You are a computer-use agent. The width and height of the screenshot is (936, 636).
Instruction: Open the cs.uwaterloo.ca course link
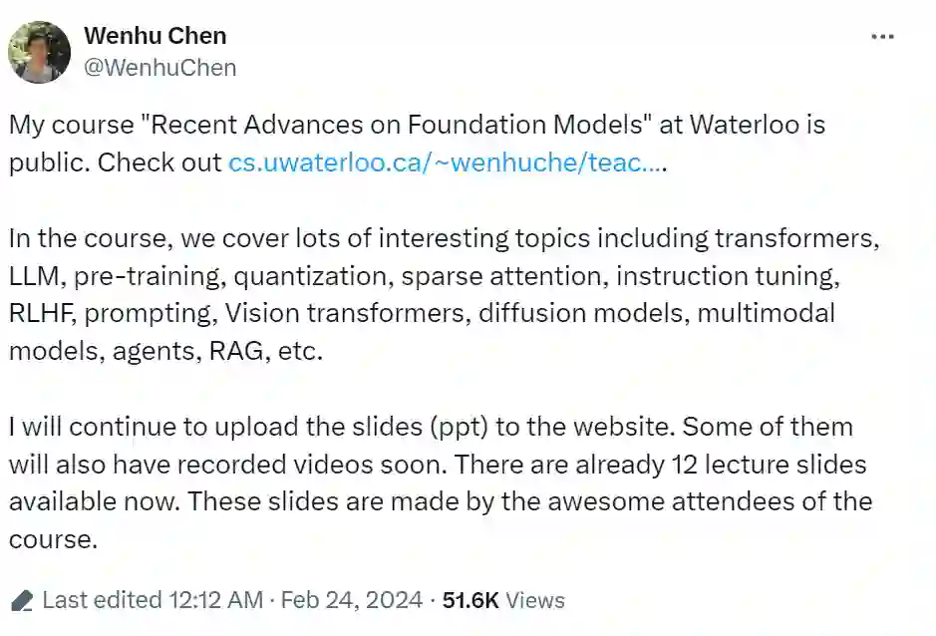447,162
